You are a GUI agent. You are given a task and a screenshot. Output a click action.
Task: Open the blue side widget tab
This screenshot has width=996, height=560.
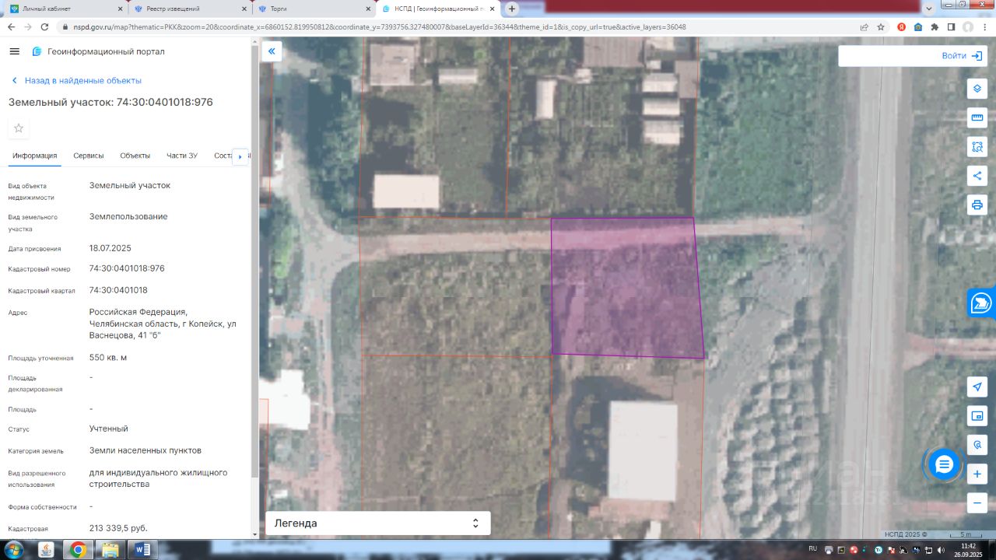pos(982,303)
